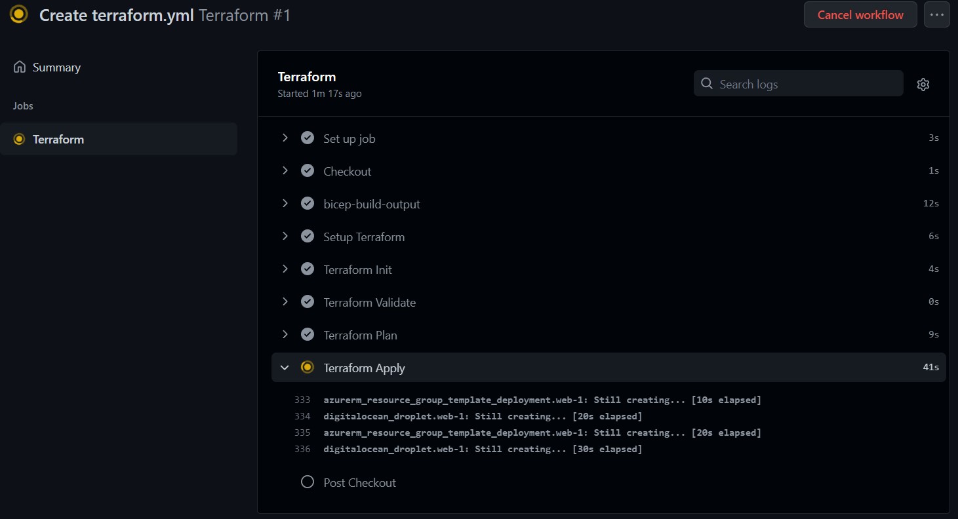Click the Create terraform.yml workflow title
The image size is (958, 519).
(x=117, y=15)
